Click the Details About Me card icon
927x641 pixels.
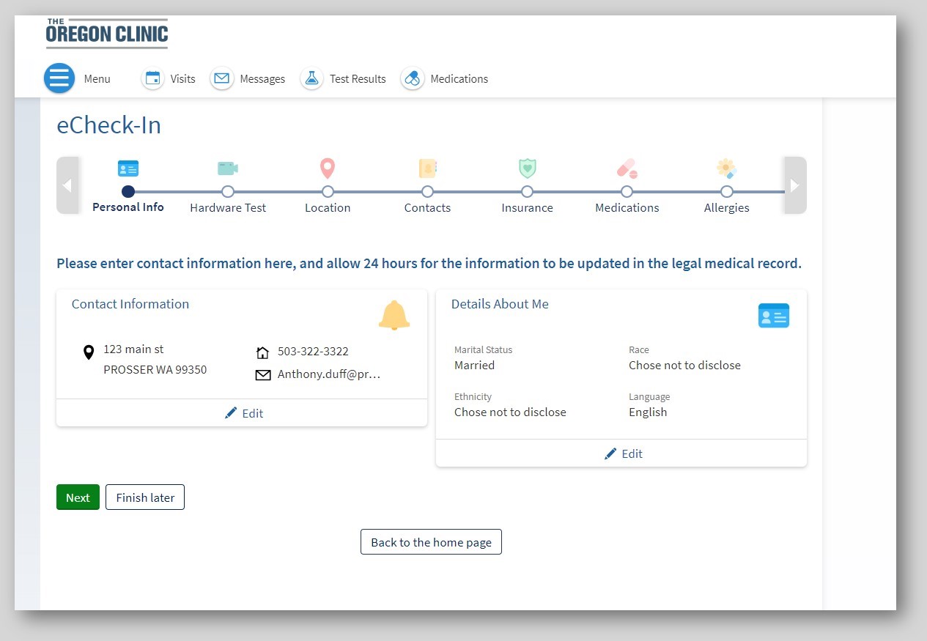click(x=774, y=315)
